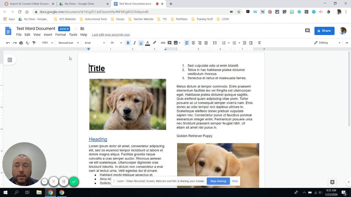Click the Spell check icon
This screenshot has height=197, width=351.
tap(27, 43)
